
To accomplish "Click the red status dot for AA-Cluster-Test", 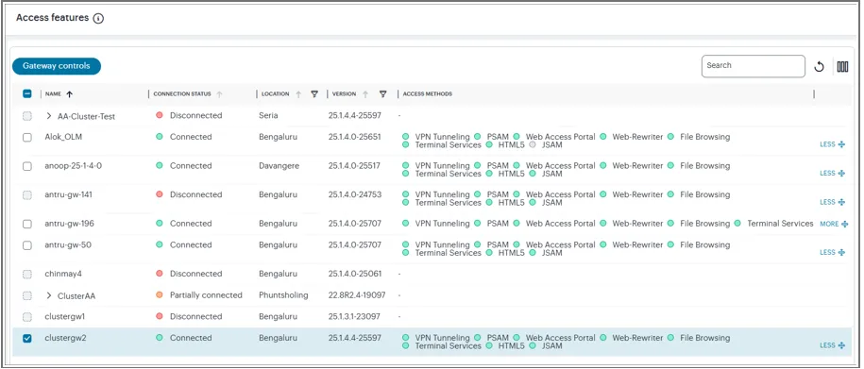I will click(160, 116).
